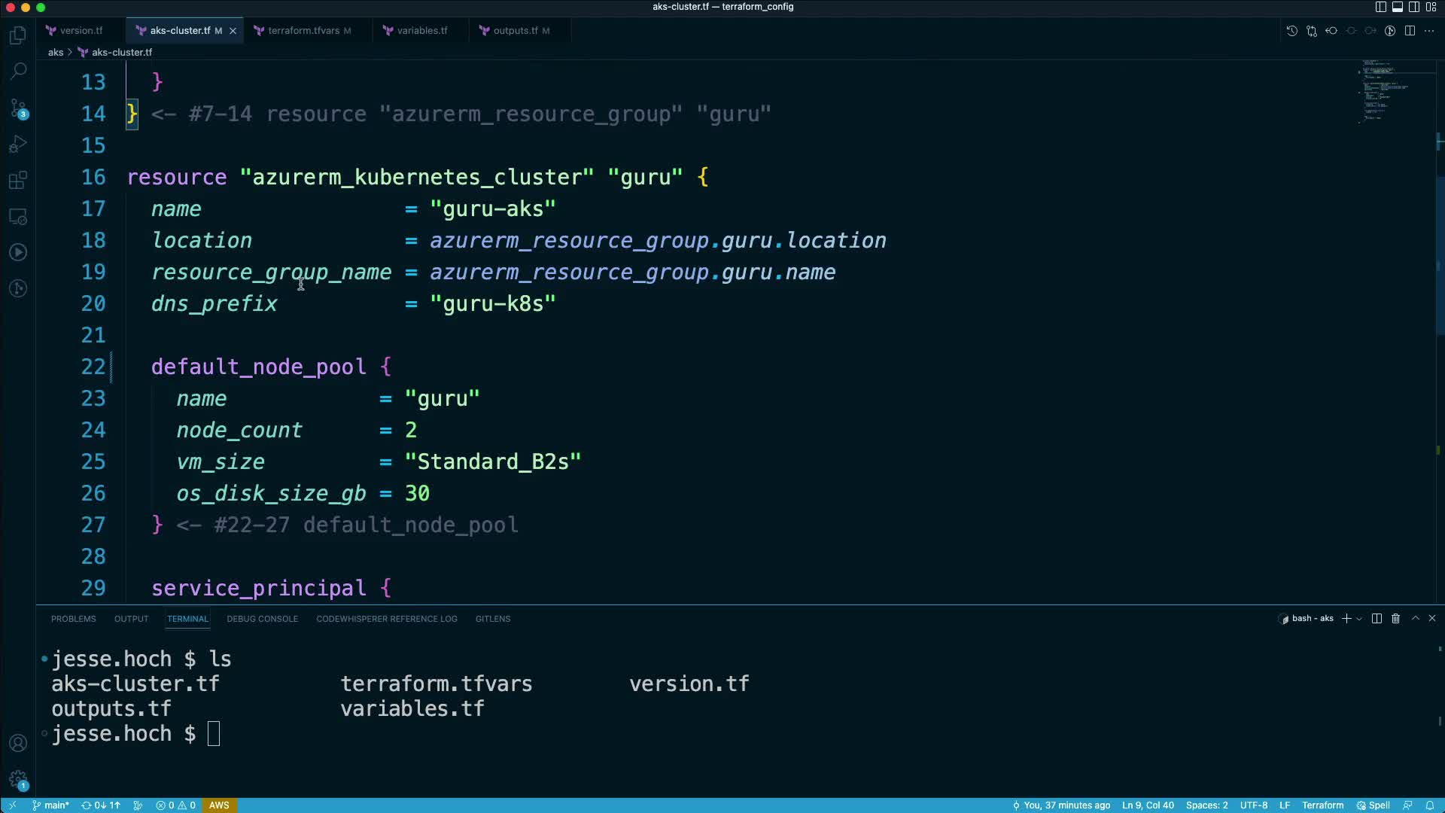This screenshot has width=1445, height=813.
Task: Click the main* git branch indicator
Action: point(50,805)
